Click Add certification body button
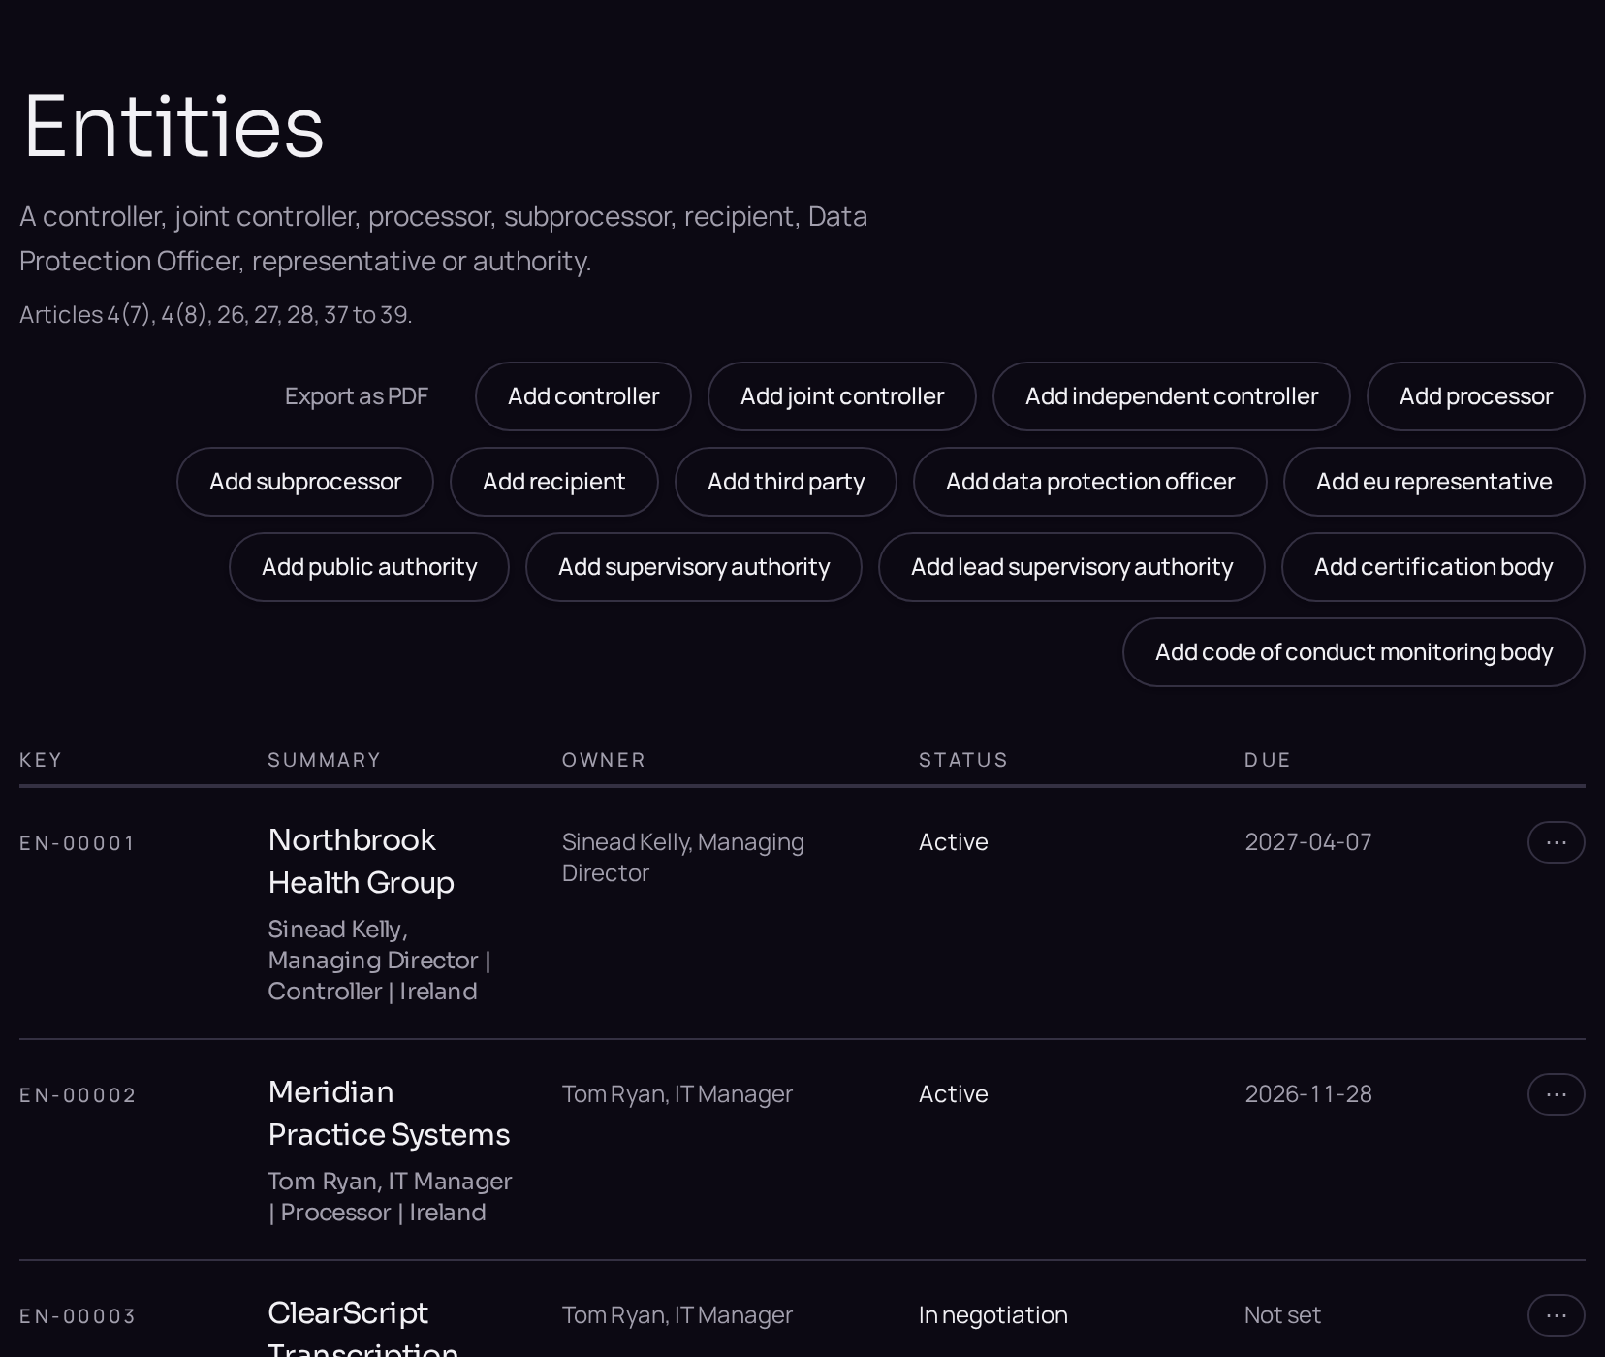The width and height of the screenshot is (1605, 1357). click(x=1432, y=567)
